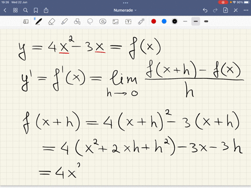Tap the status bar time 19:26
This screenshot has height=188, width=251.
(x=5, y=2)
